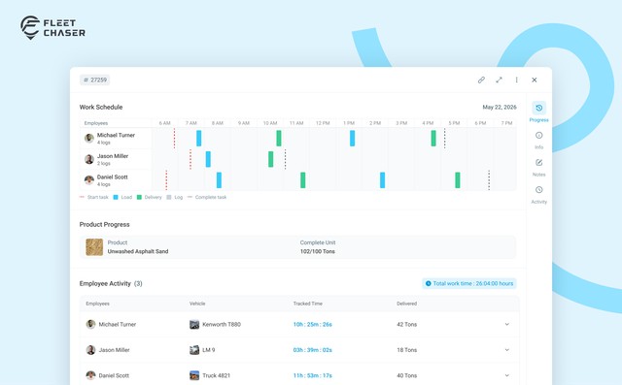Click the Kenworth T880 vehicle icon
The height and width of the screenshot is (385, 622).
[x=194, y=325]
